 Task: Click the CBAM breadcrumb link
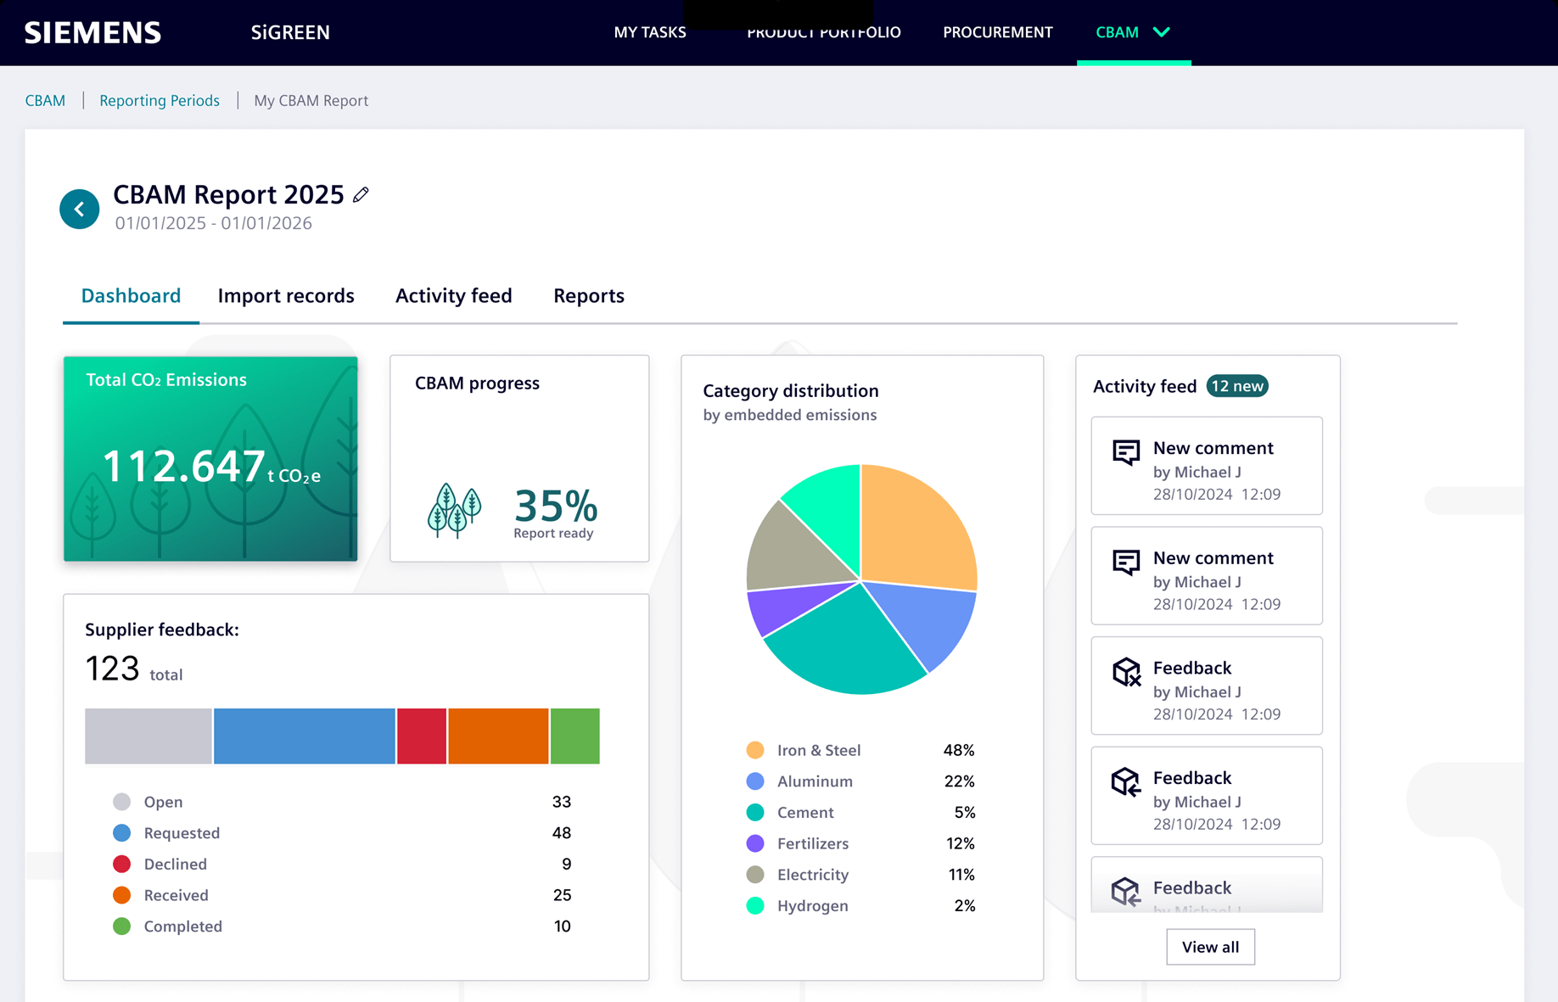click(x=45, y=101)
